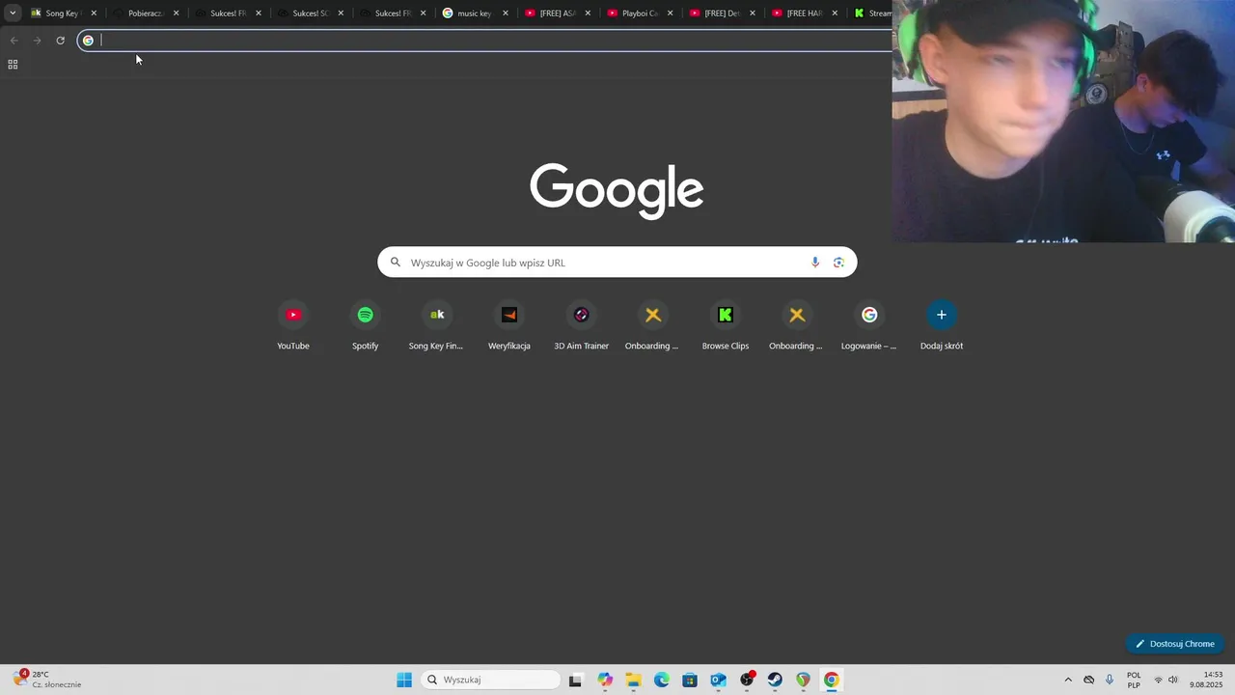Image resolution: width=1235 pixels, height=695 pixels.
Task: Click the OneDrive cloud tray icon
Action: click(1089, 680)
